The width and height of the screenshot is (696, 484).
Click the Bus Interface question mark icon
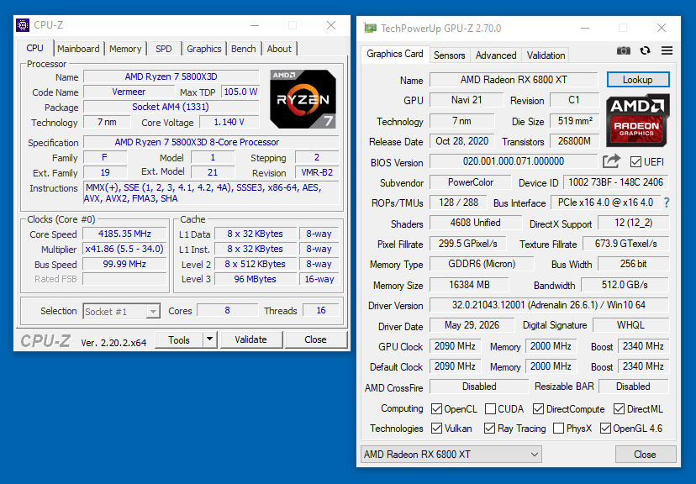click(x=667, y=203)
